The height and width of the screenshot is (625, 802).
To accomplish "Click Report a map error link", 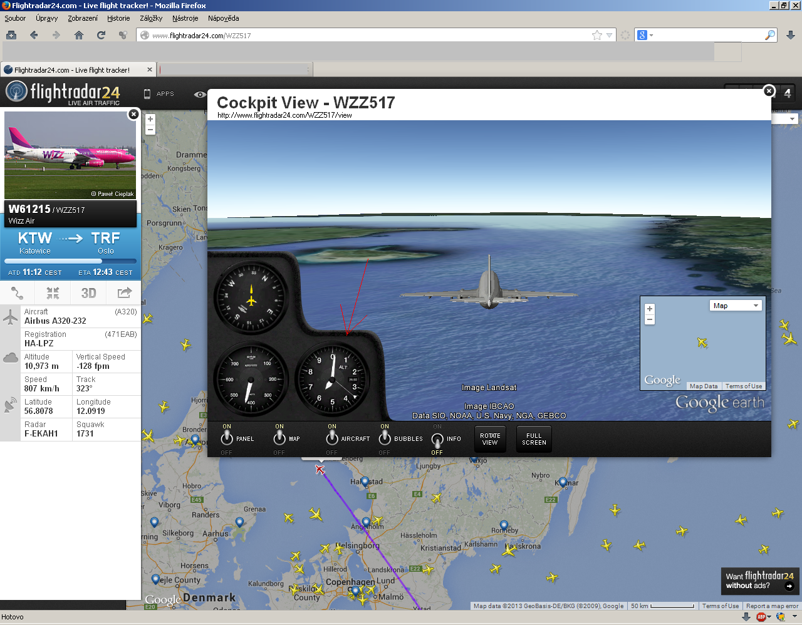I will [x=772, y=606].
